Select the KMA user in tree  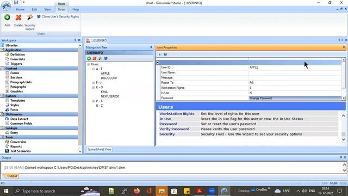[x=104, y=92]
